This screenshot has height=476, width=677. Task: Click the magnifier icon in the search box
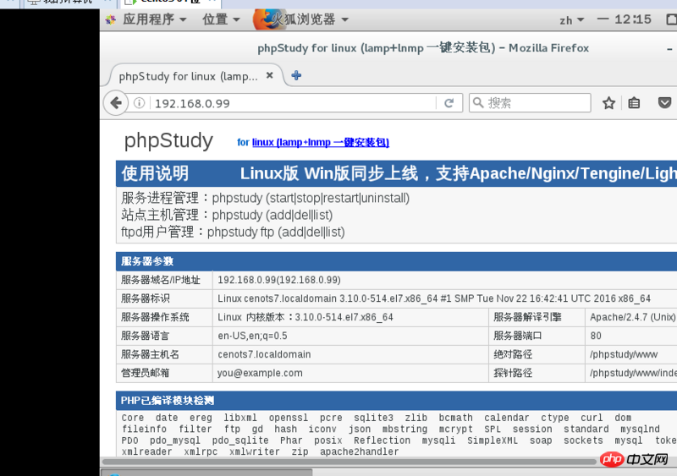(x=477, y=102)
